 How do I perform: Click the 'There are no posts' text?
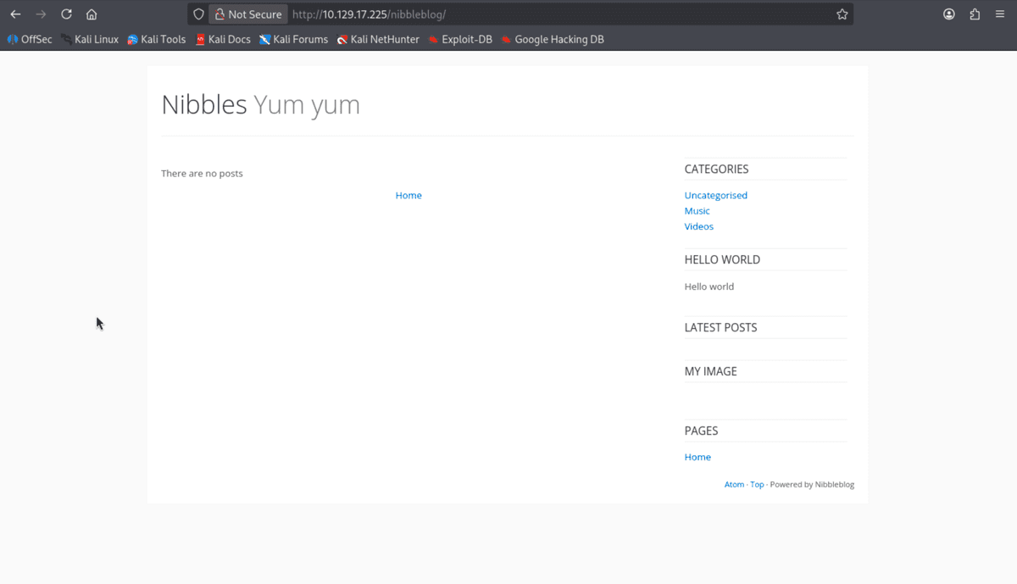[x=202, y=174]
